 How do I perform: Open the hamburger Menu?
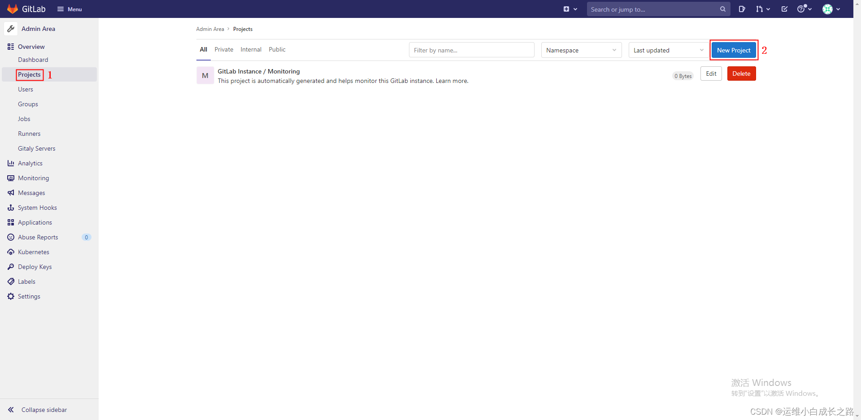point(70,9)
